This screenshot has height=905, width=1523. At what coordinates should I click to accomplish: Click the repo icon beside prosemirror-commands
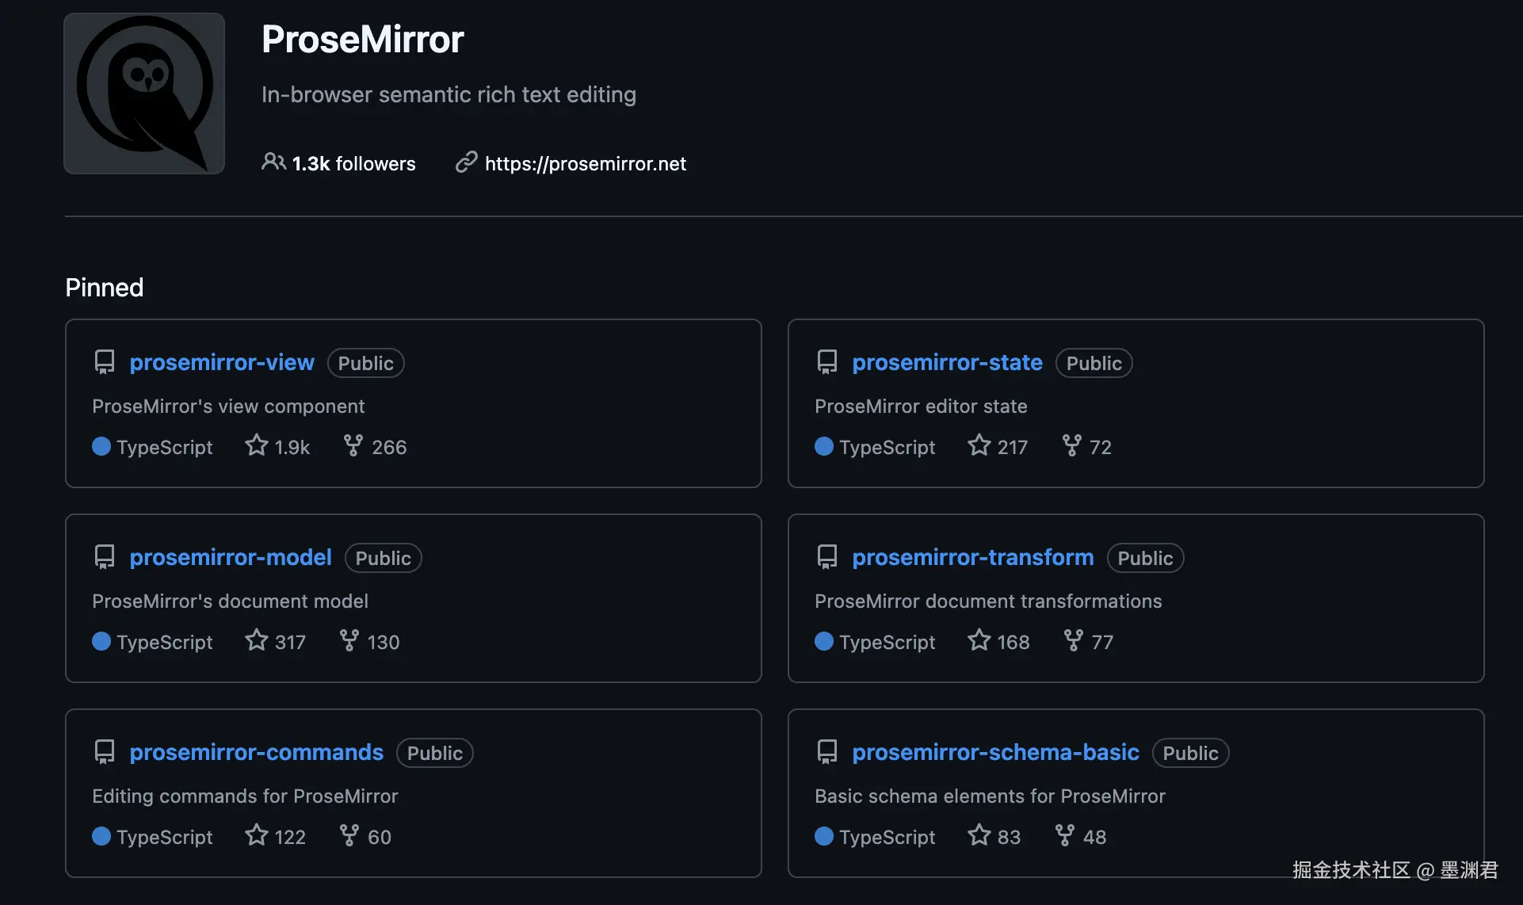(105, 752)
